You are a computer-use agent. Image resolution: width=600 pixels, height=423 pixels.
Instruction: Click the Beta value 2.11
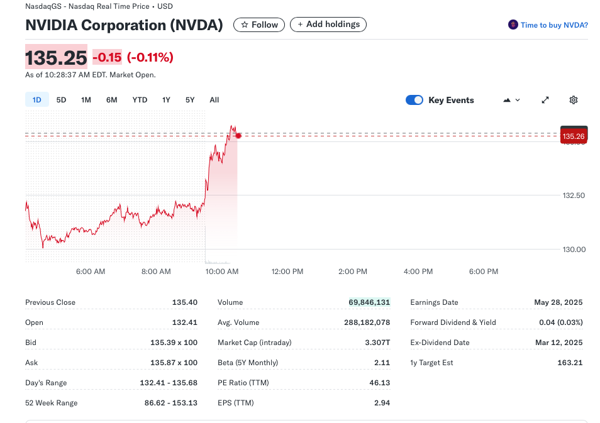click(x=382, y=363)
